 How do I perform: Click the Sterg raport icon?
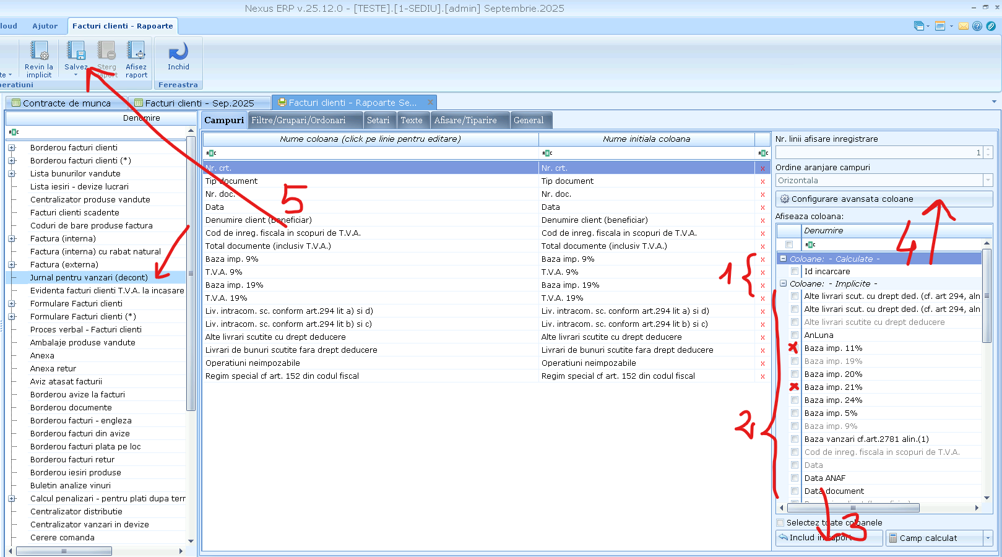click(x=106, y=51)
